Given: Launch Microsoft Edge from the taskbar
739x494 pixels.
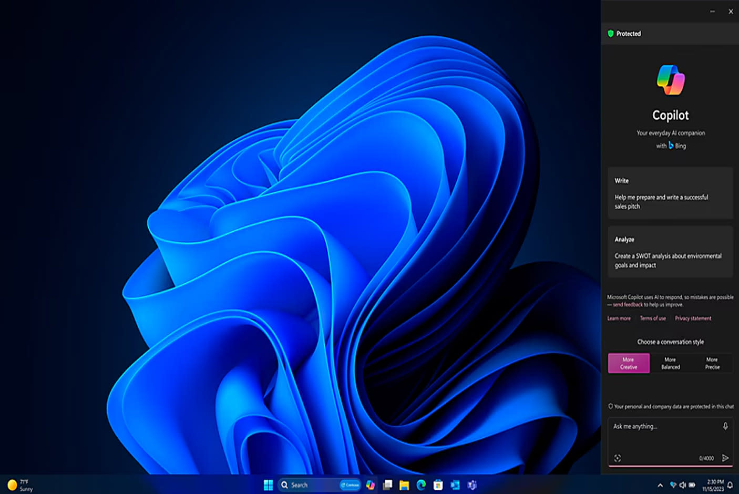Looking at the screenshot, I should tap(420, 485).
